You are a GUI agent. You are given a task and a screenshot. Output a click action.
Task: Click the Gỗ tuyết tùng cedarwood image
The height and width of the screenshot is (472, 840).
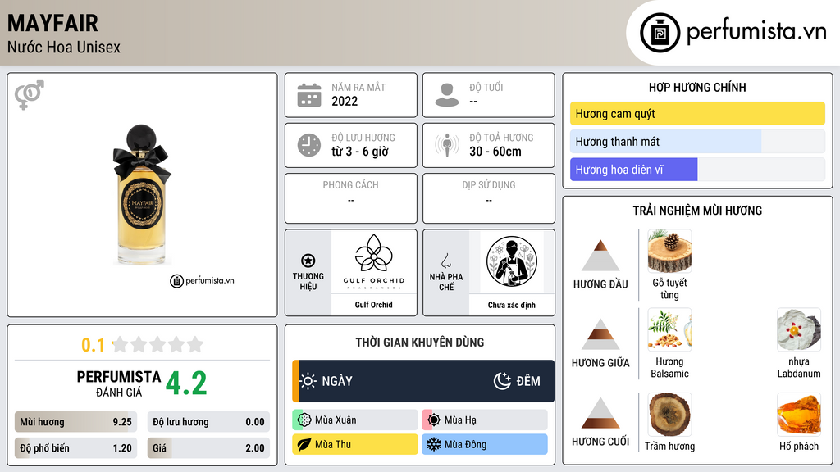point(669,252)
